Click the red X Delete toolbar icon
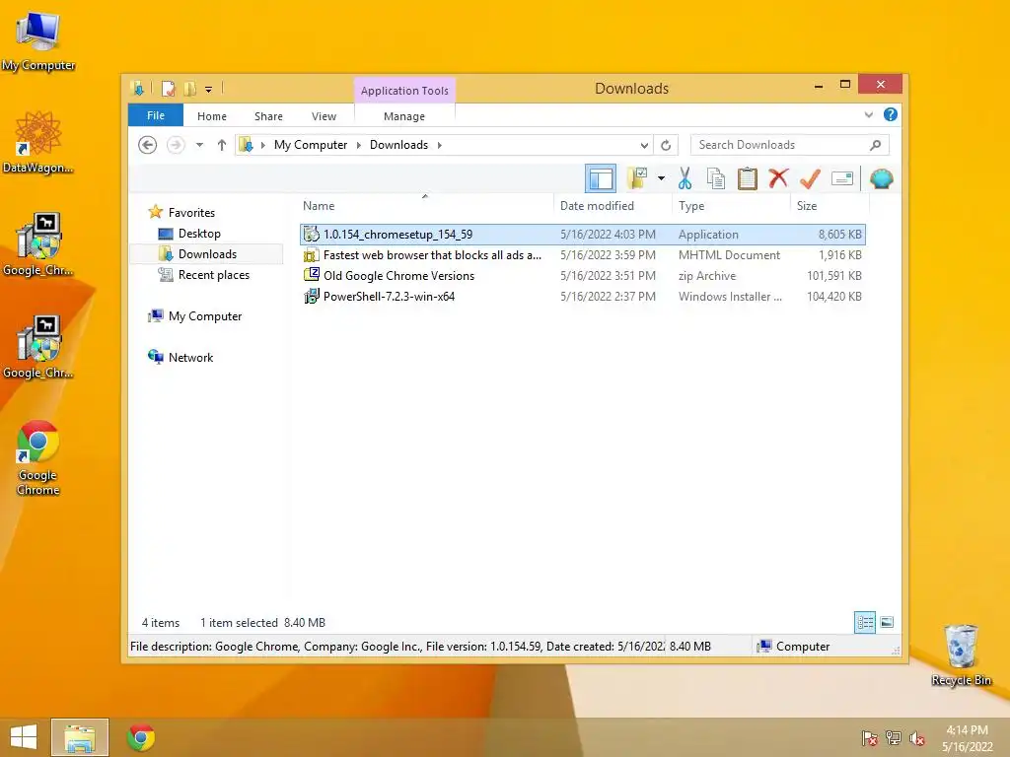This screenshot has height=757, width=1010. pos(778,178)
